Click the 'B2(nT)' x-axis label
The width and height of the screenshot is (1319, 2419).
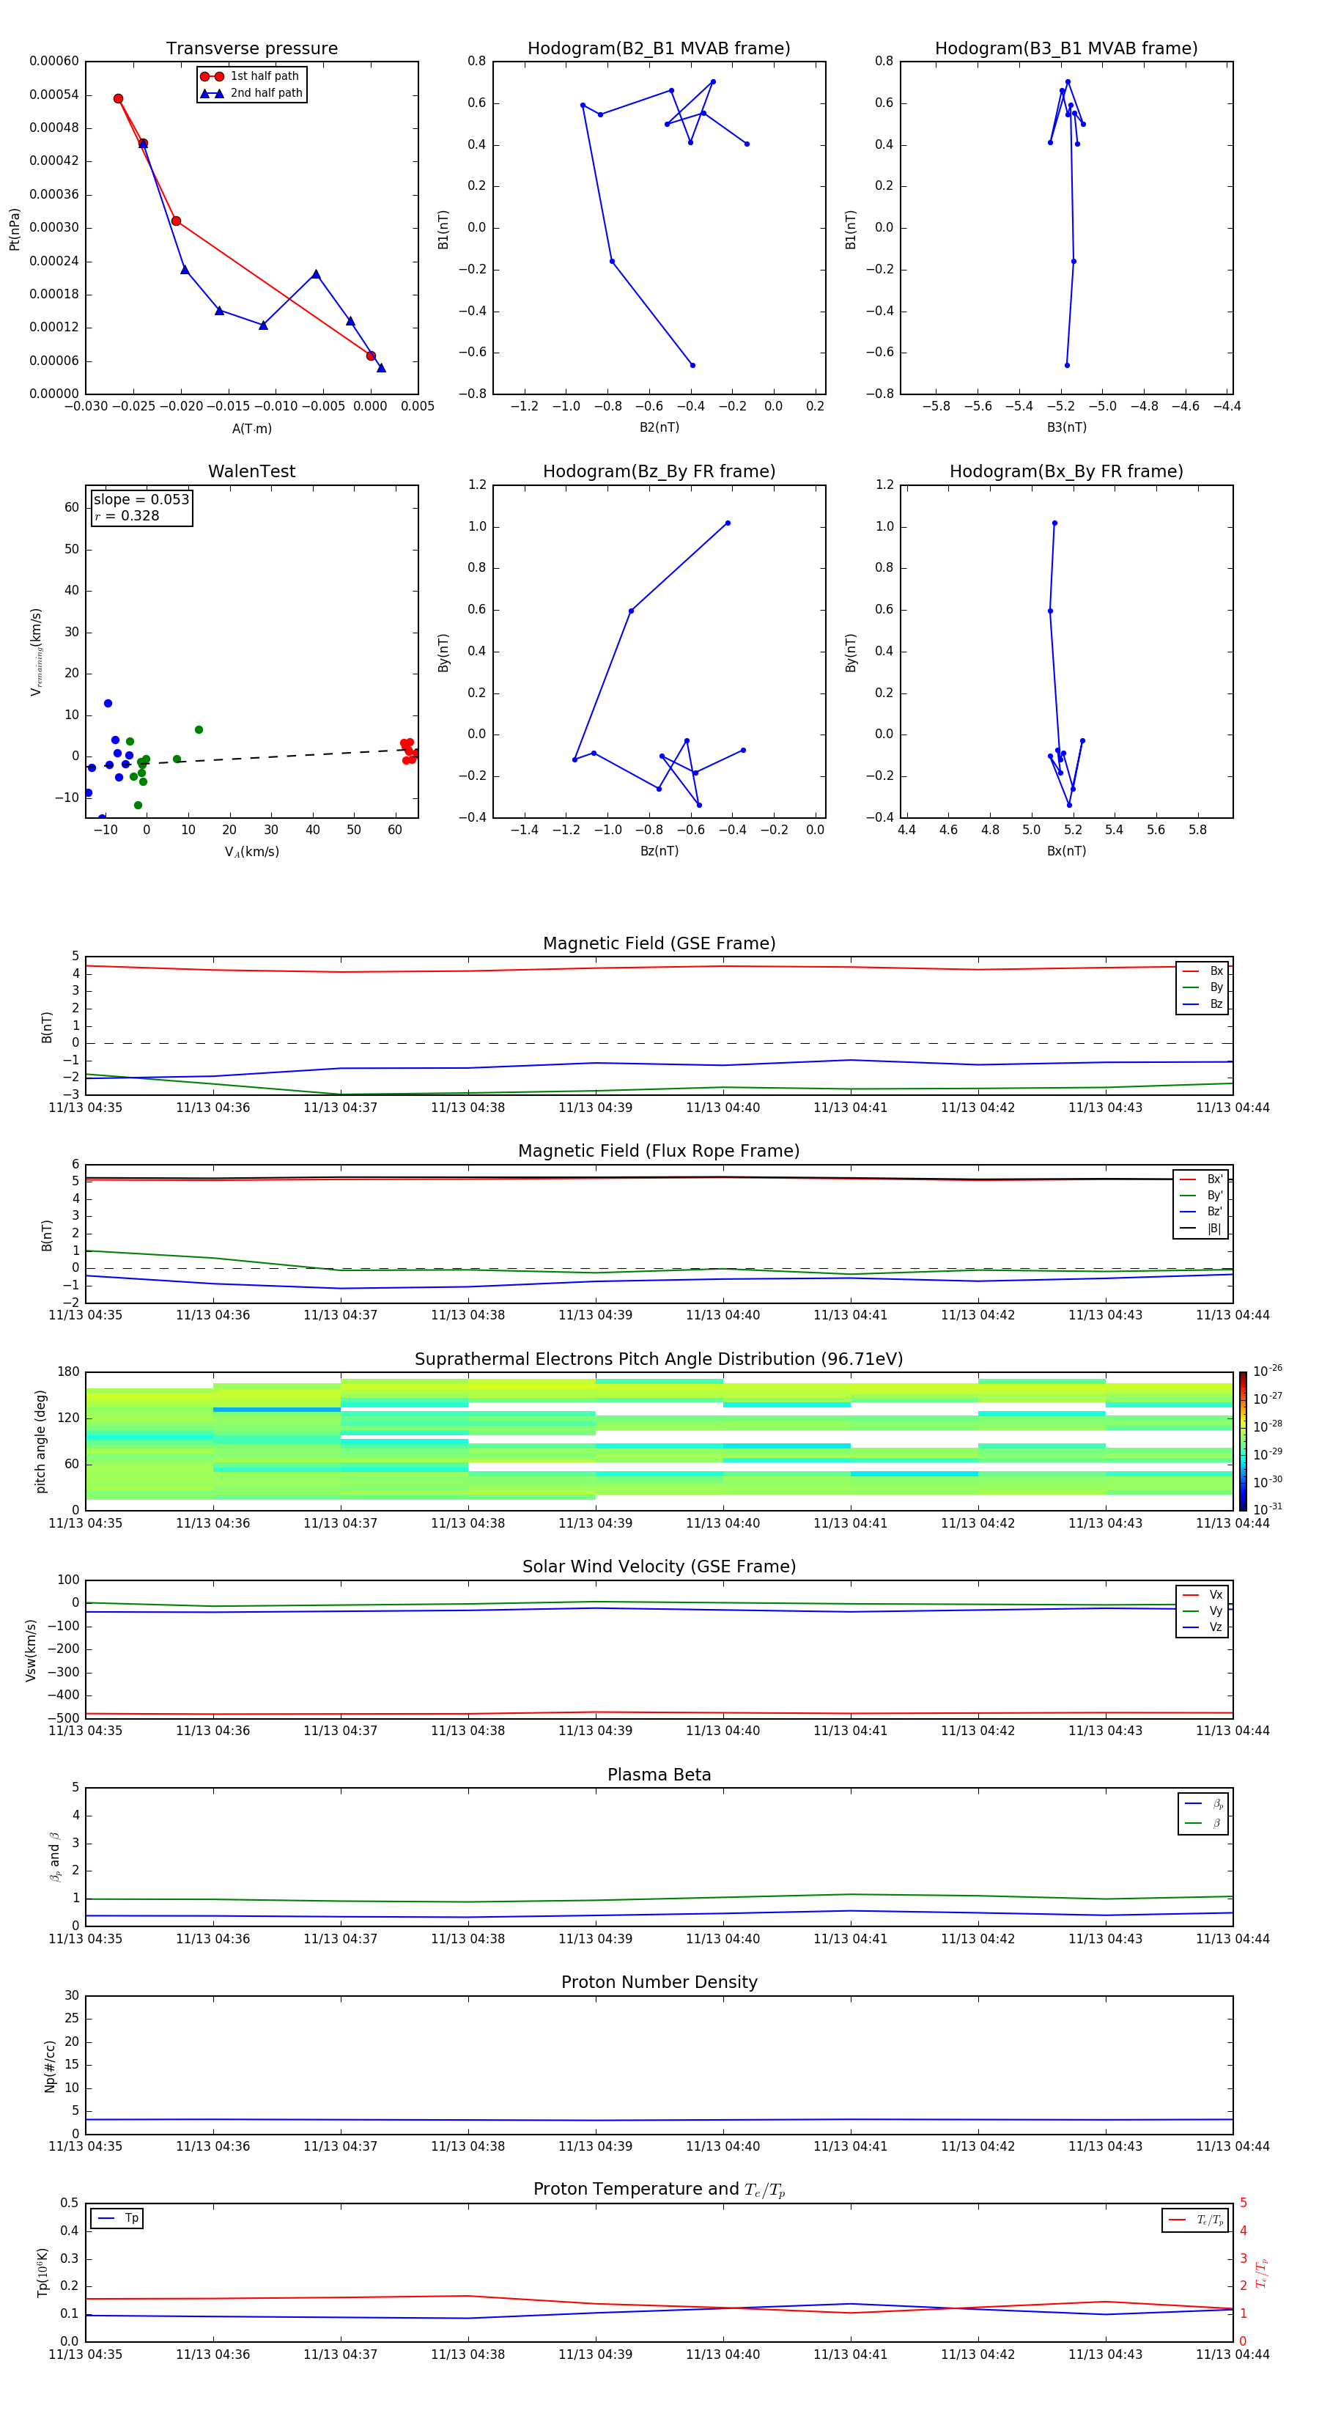(x=659, y=427)
